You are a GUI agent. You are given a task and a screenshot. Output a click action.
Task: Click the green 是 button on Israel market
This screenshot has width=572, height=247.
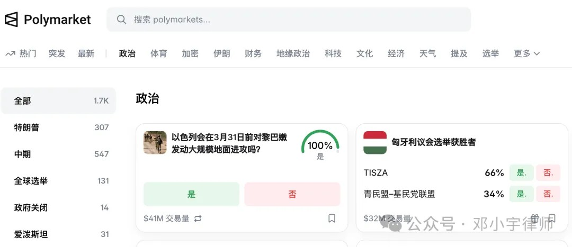pos(191,194)
